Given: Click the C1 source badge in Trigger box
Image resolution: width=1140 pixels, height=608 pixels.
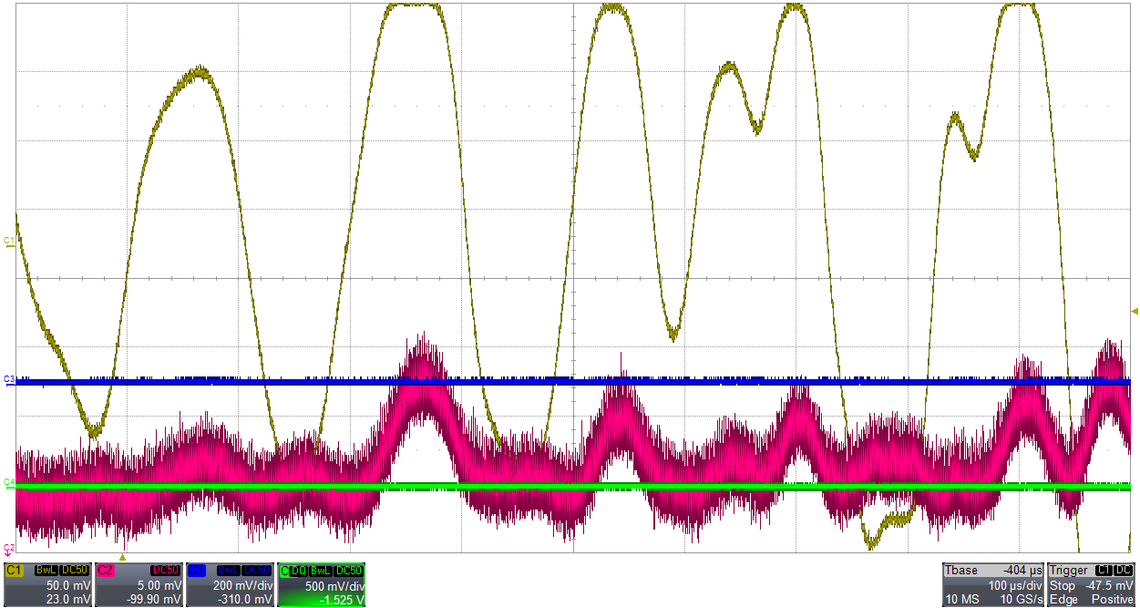Looking at the screenshot, I should pyautogui.click(x=1104, y=571).
